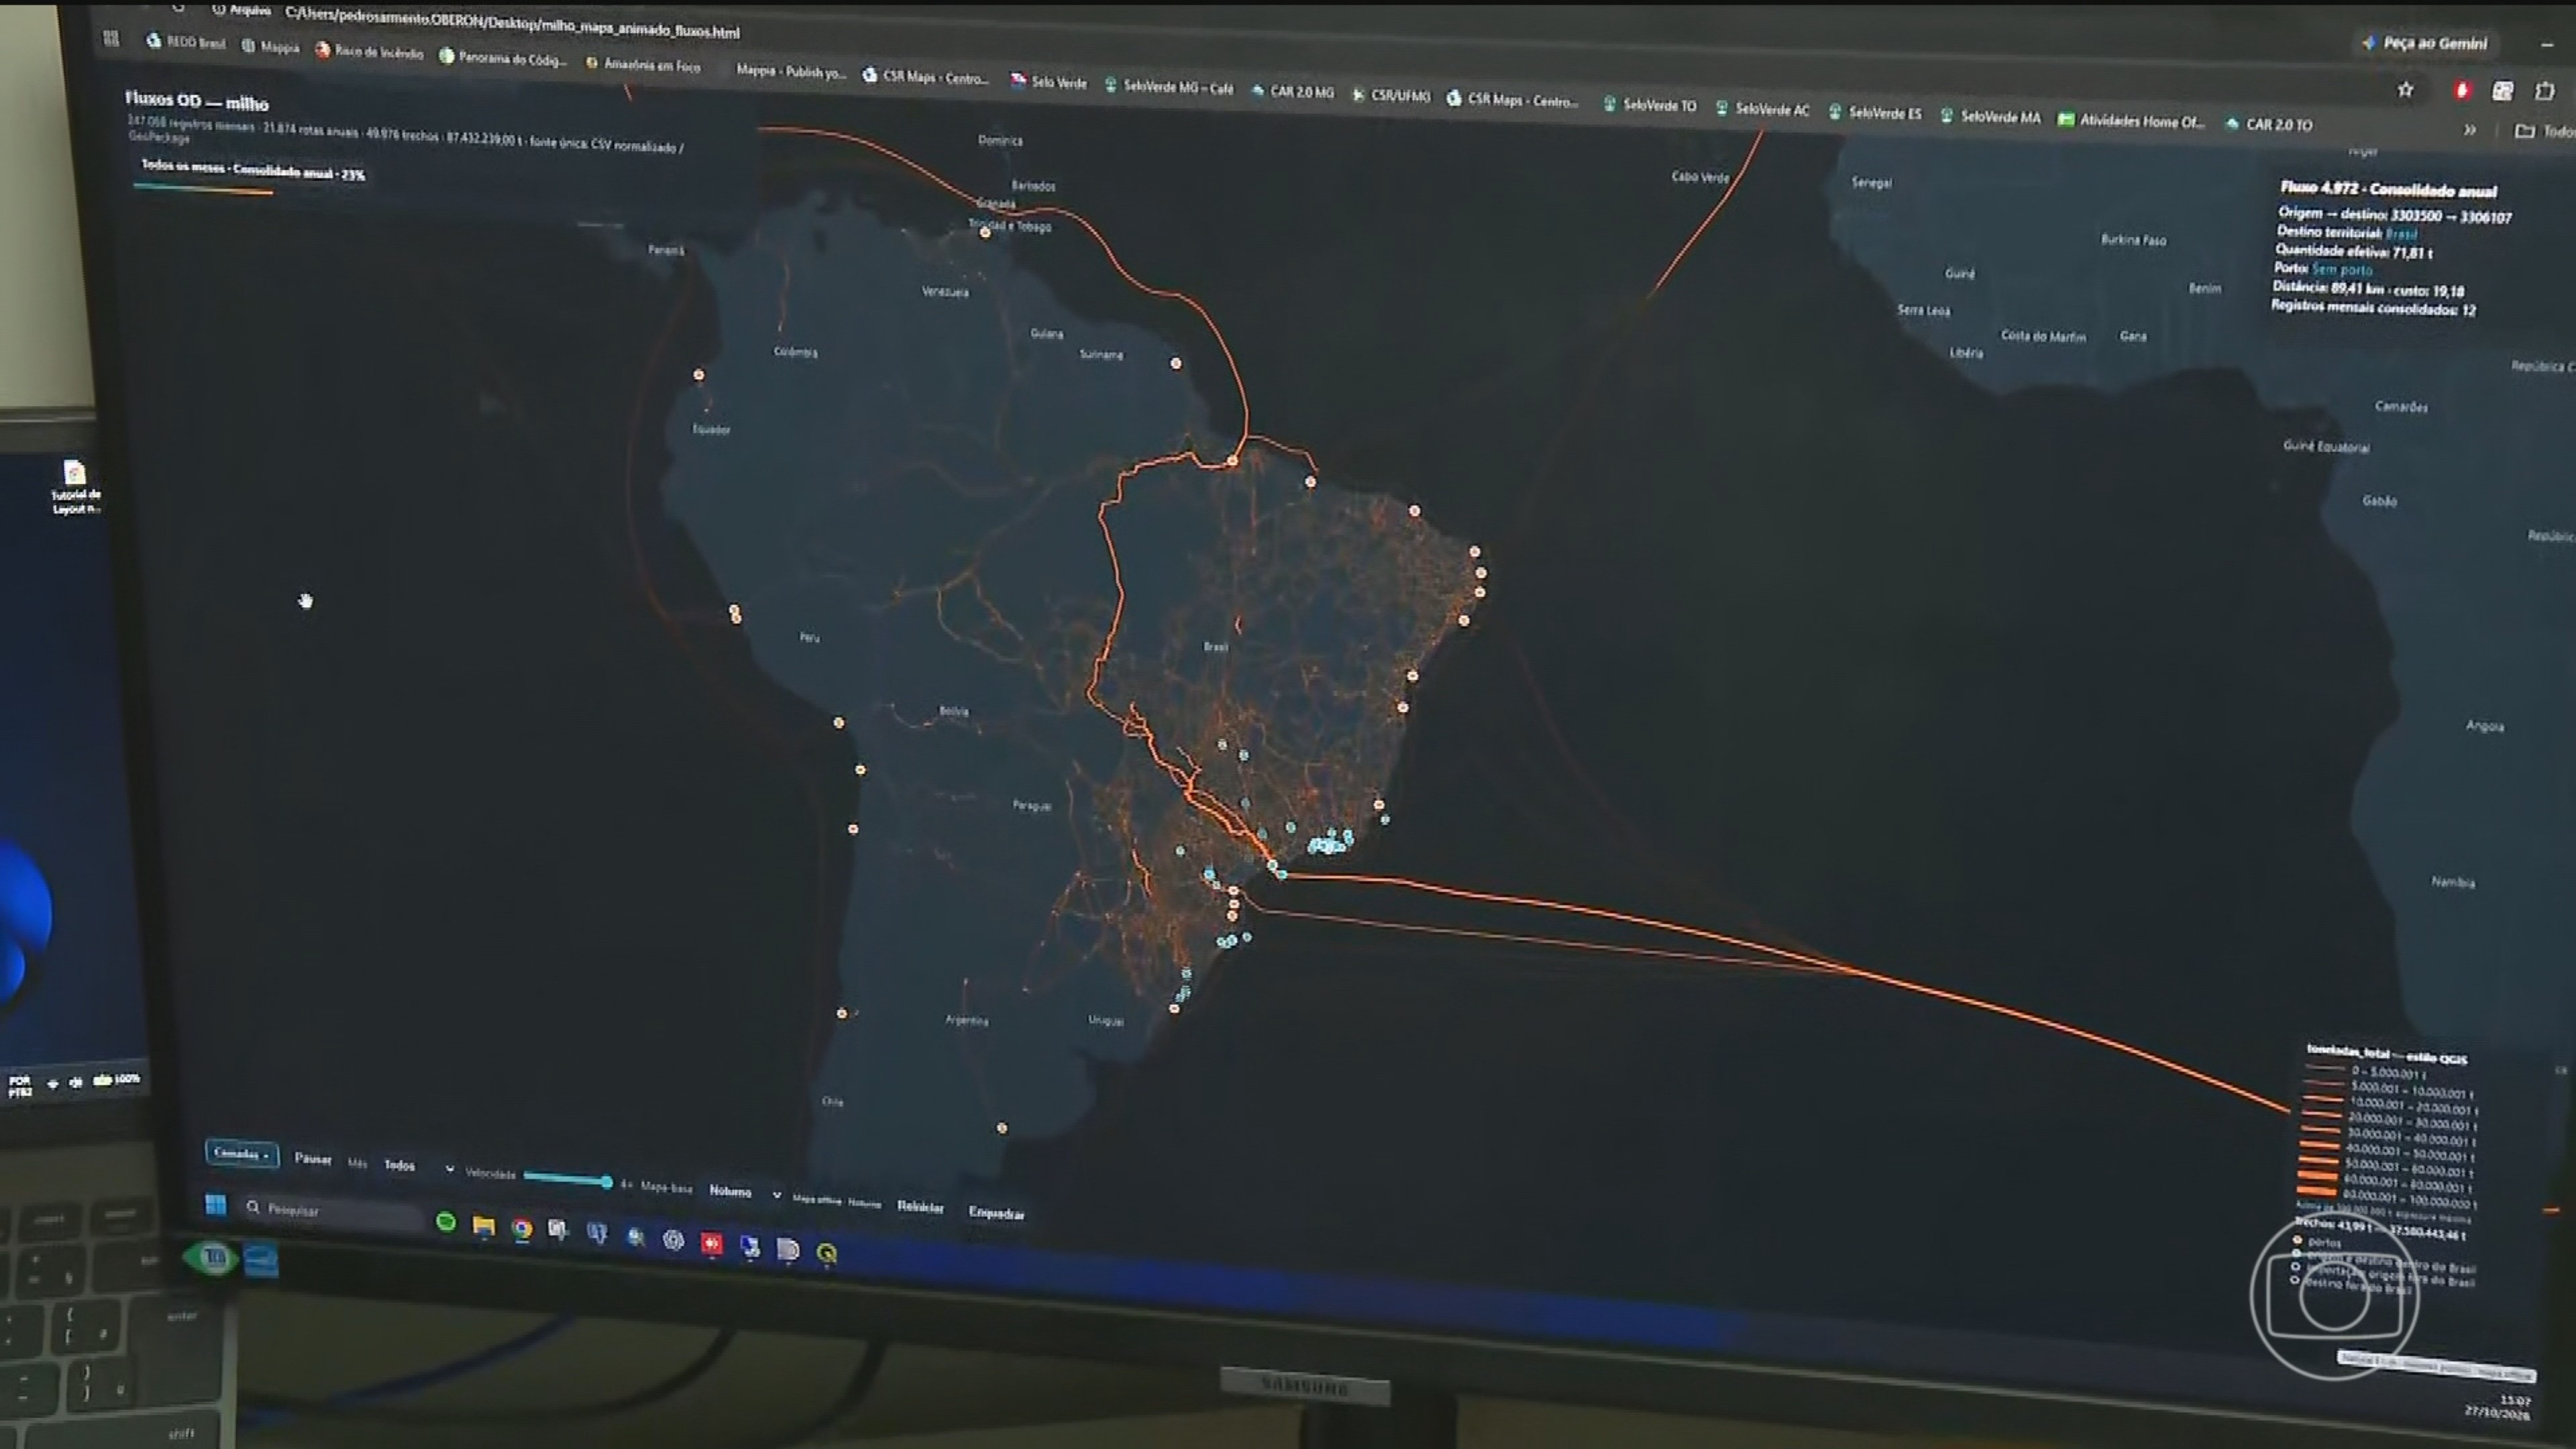This screenshot has height=1449, width=2576.
Task: Open the Atividades Home Of... bookmark
Action: (x=2131, y=121)
